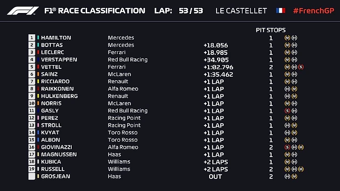Click the PIT STOPS column header
Viewport: 340px width, 191px height.
271,30
